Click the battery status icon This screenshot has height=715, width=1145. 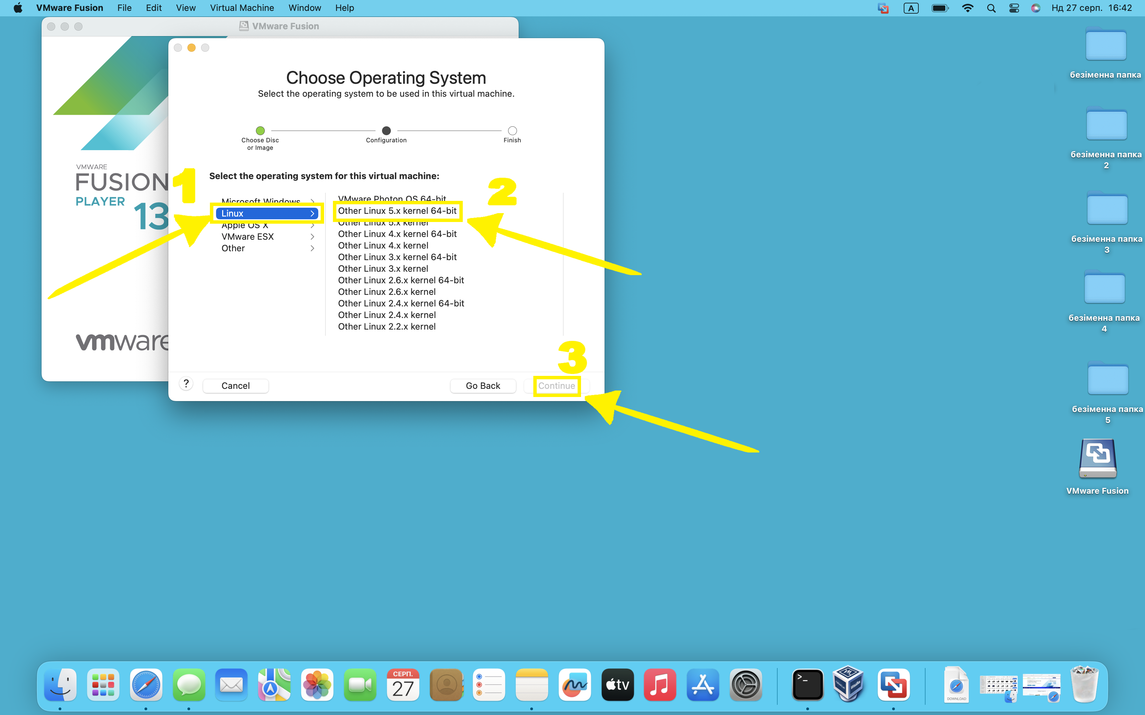click(940, 8)
